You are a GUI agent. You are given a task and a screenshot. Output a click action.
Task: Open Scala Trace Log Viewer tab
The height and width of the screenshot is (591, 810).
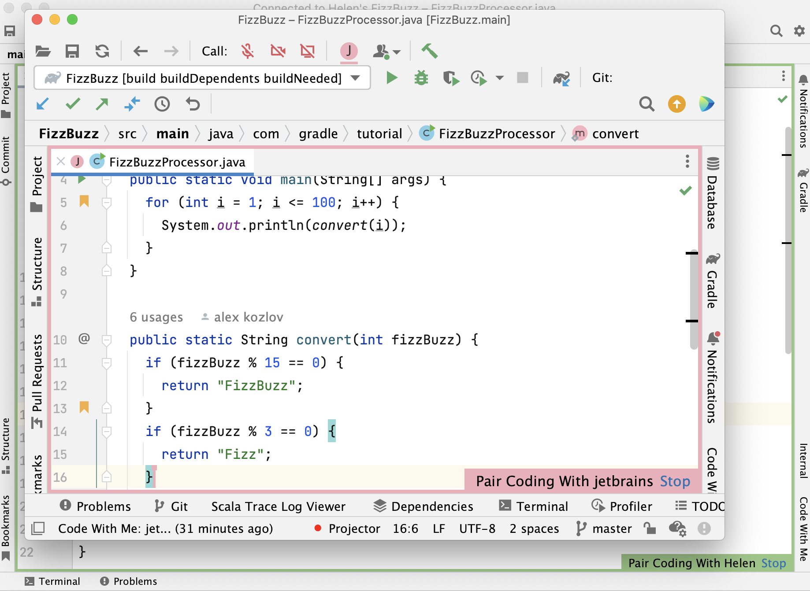[278, 506]
